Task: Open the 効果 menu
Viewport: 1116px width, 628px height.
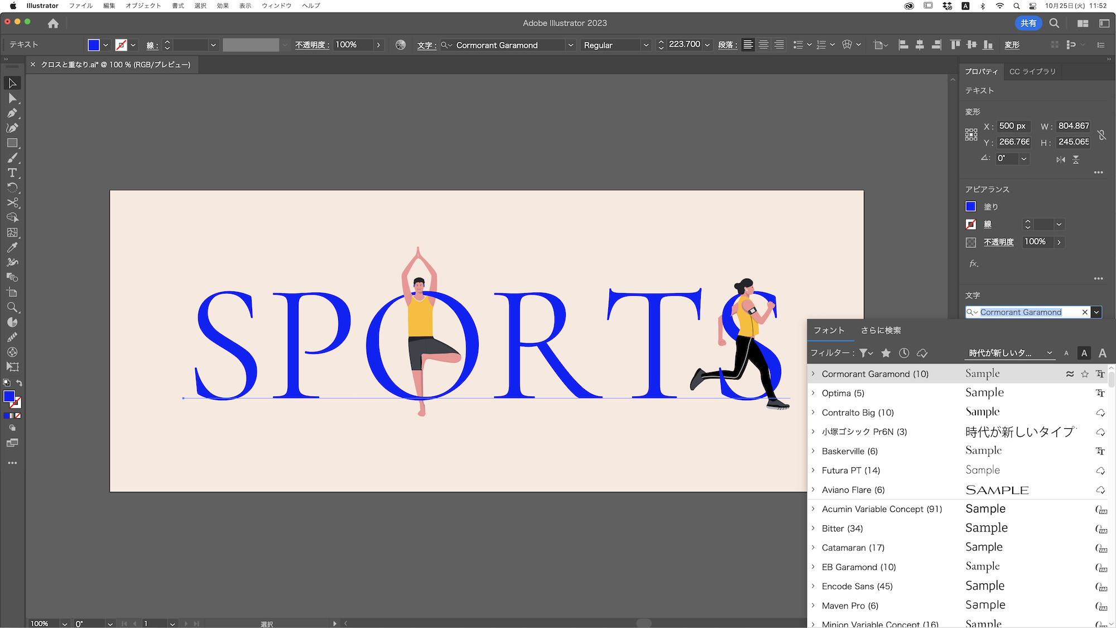Action: point(223,6)
